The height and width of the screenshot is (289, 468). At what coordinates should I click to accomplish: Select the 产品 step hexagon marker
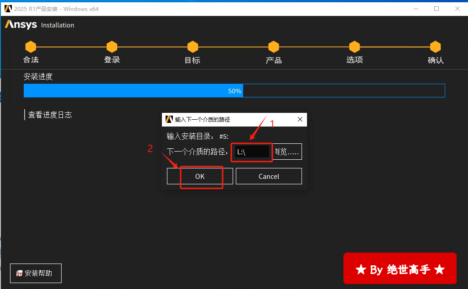(x=274, y=46)
